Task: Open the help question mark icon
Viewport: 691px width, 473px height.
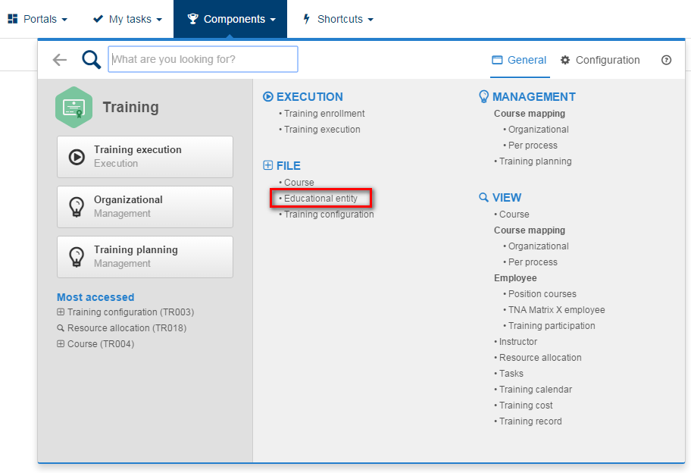Action: pyautogui.click(x=666, y=60)
